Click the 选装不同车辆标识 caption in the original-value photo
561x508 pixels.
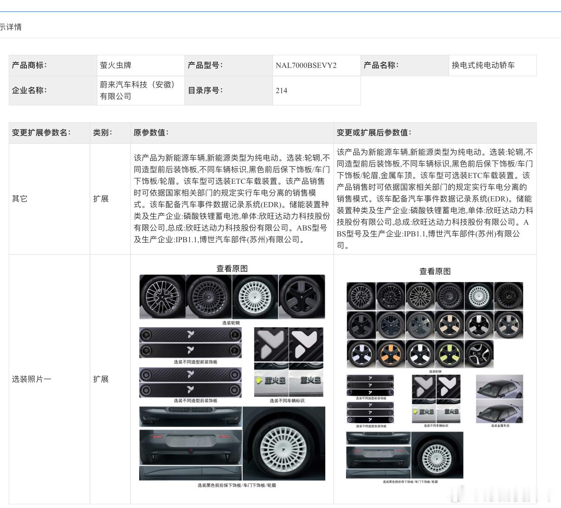(287, 401)
